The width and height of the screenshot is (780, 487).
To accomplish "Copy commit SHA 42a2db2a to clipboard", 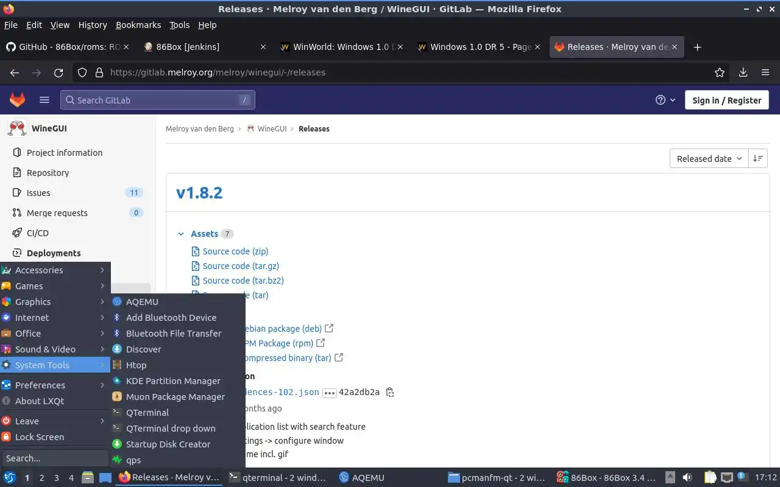I will coord(390,392).
